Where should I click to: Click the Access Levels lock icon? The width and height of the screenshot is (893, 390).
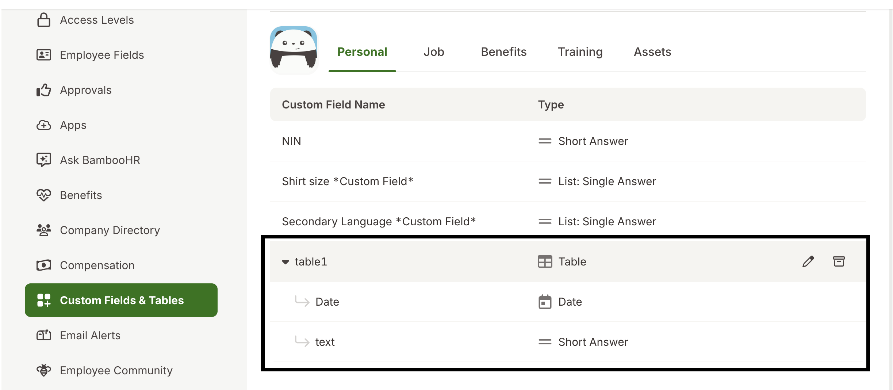pyautogui.click(x=44, y=20)
